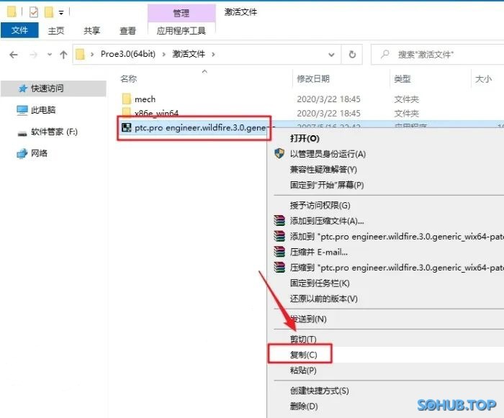
Task: Click WinRAR icon beside 添加到压缩文件(A)
Action: point(279,221)
